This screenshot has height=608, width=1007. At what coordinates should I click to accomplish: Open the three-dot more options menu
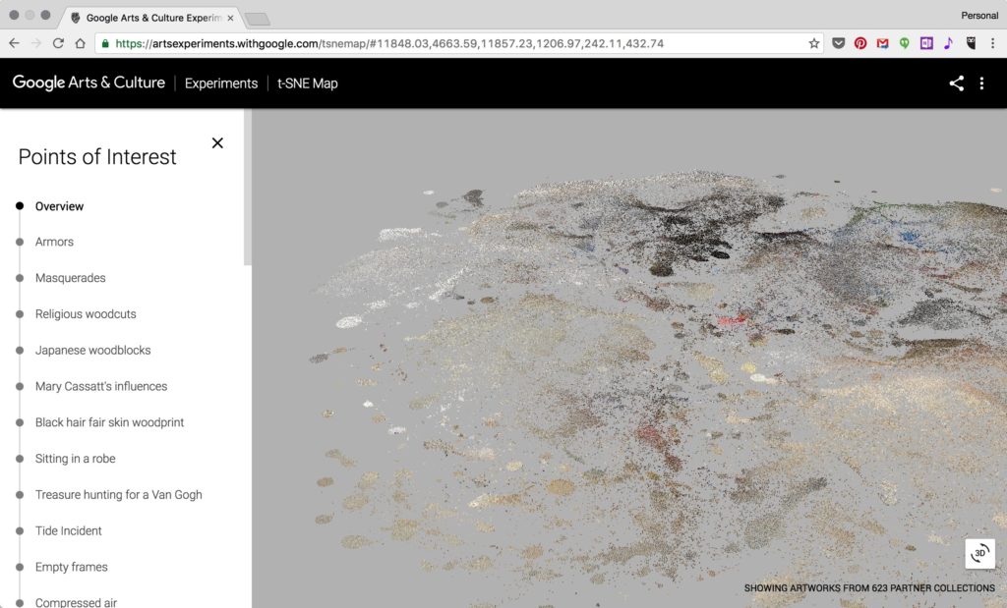(x=981, y=83)
